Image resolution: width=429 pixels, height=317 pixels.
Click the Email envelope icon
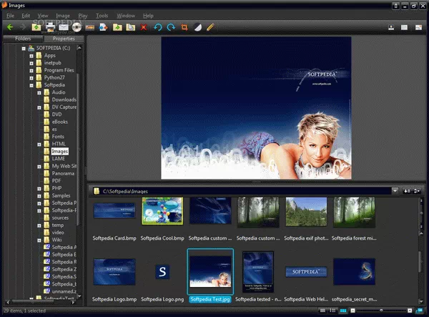pos(63,27)
